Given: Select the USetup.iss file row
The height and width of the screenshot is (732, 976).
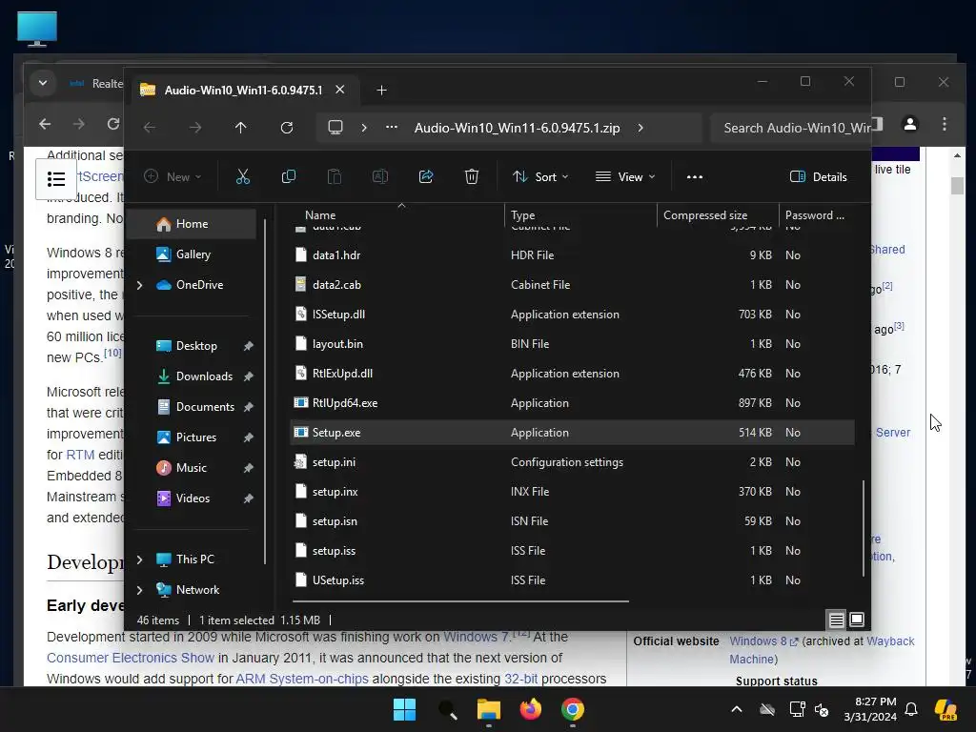Looking at the screenshot, I should tap(572, 580).
